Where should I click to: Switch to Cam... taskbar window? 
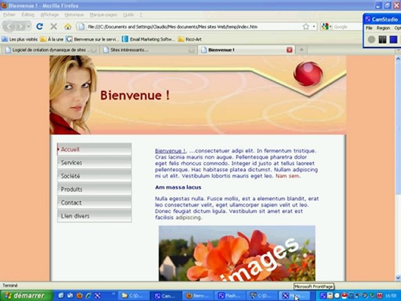[x=165, y=296]
